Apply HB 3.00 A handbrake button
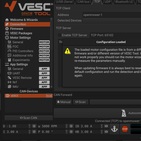This screenshot has height=141, width=141. [x=106, y=132]
